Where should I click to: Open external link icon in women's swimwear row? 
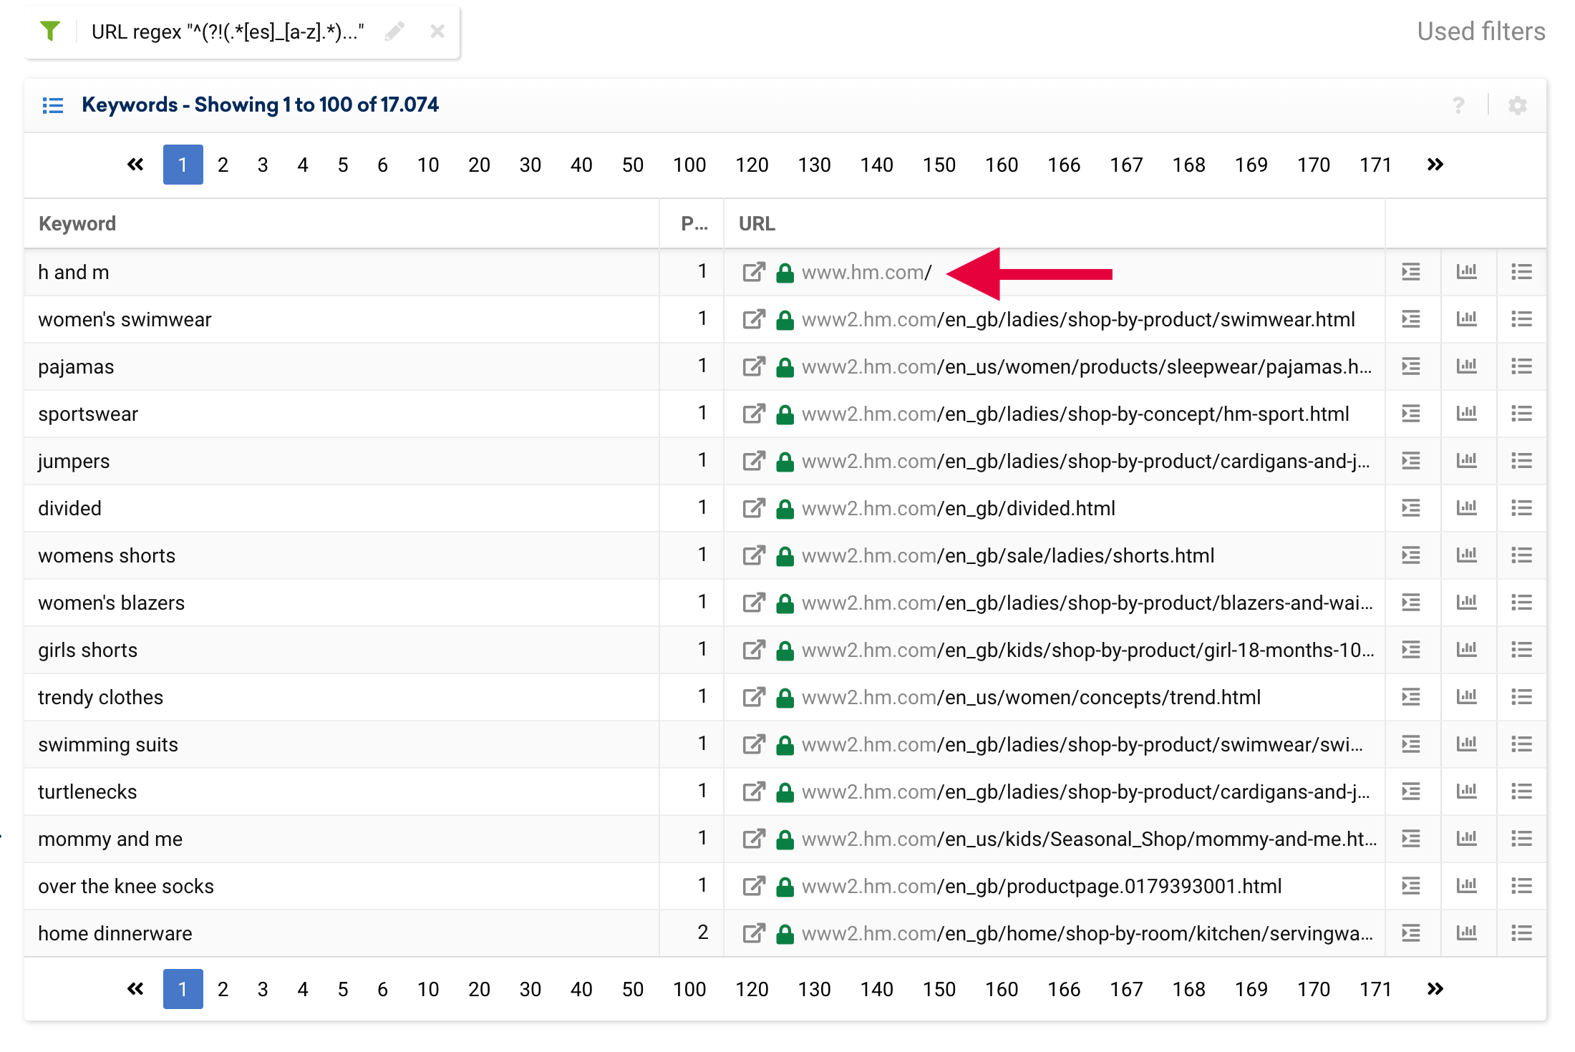[x=754, y=319]
